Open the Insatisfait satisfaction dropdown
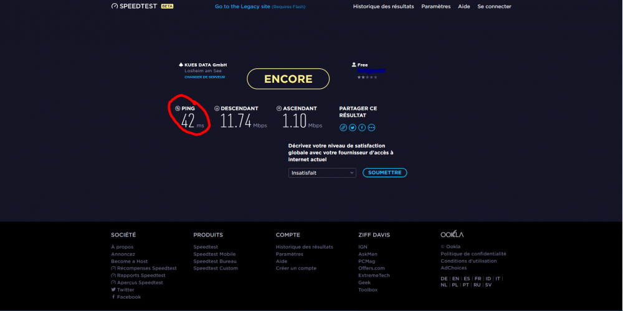This screenshot has height=311, width=623. (x=322, y=173)
